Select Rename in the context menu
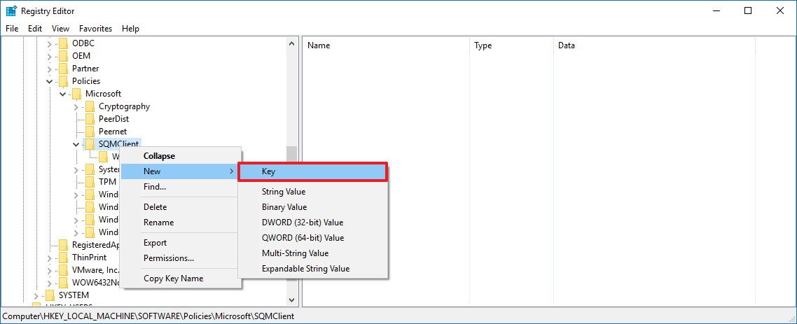This screenshot has height=324, width=797. click(181, 223)
